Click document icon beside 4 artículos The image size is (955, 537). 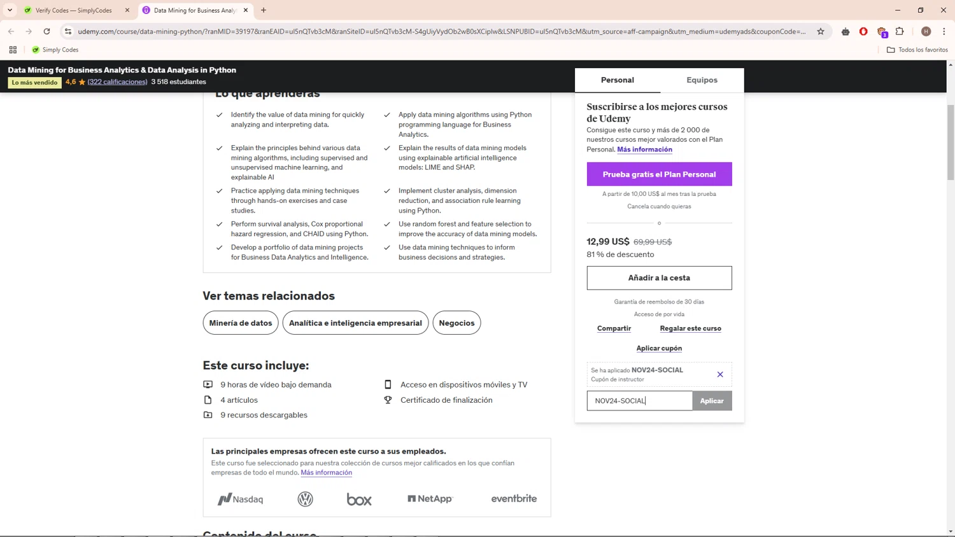208,400
